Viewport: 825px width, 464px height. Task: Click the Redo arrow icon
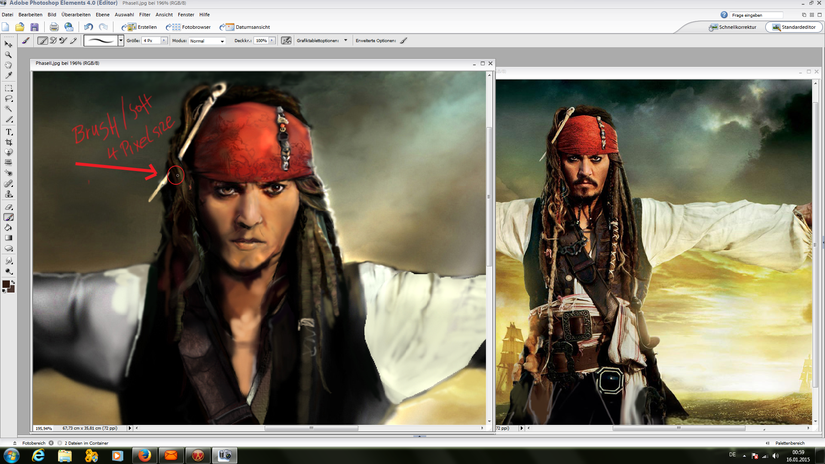[103, 27]
